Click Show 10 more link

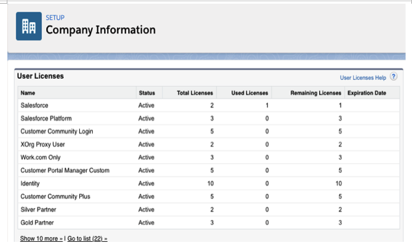[41, 239]
